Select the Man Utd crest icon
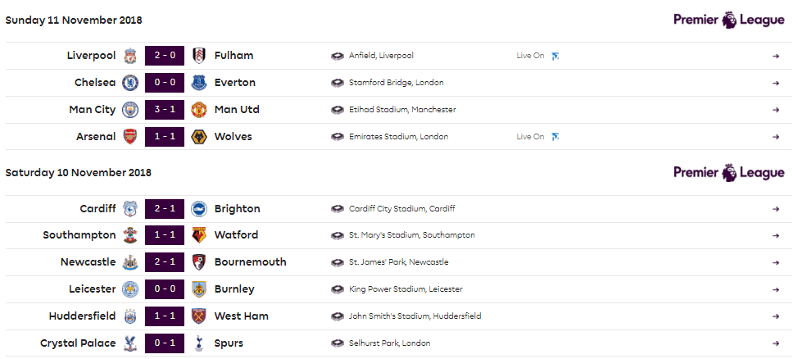The height and width of the screenshot is (359, 798). click(199, 110)
